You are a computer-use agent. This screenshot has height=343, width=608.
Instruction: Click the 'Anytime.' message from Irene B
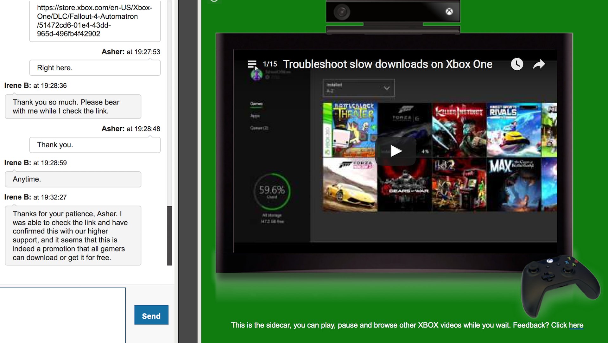pyautogui.click(x=73, y=179)
